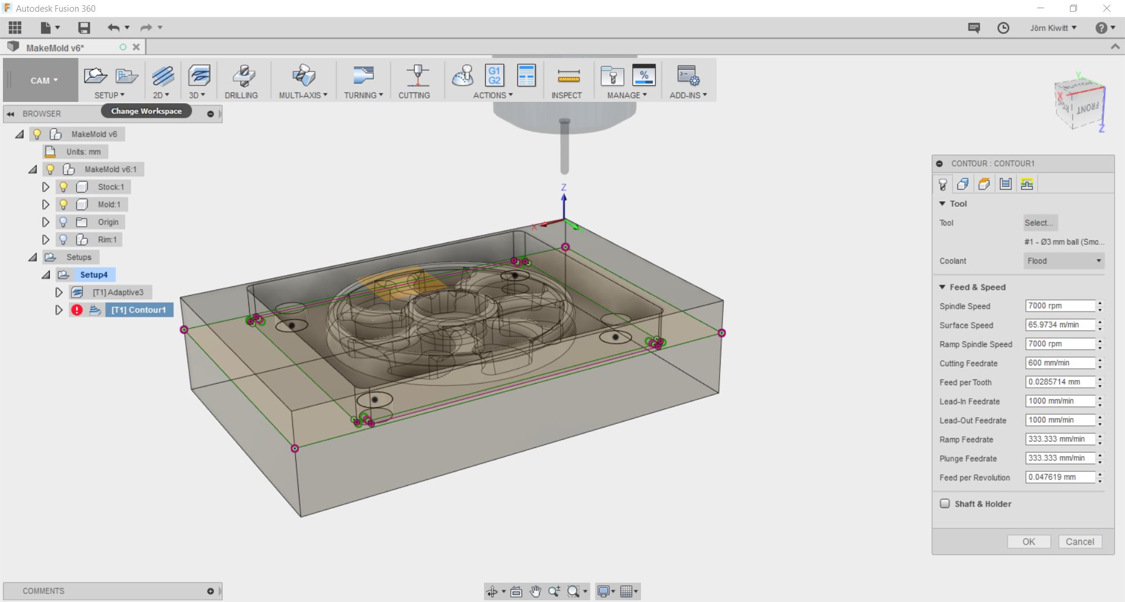Toggle visibility bulb of MakeMold v6 root
Image resolution: width=1125 pixels, height=602 pixels.
tap(37, 134)
